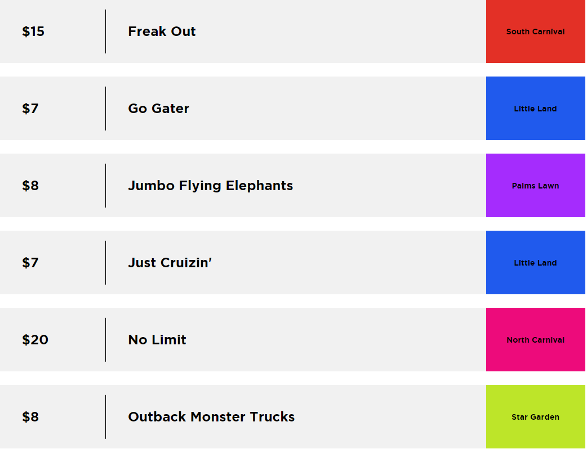Image resolution: width=587 pixels, height=449 pixels.
Task: Select $8 price for Jumbo Flying Elephants
Action: pos(30,186)
